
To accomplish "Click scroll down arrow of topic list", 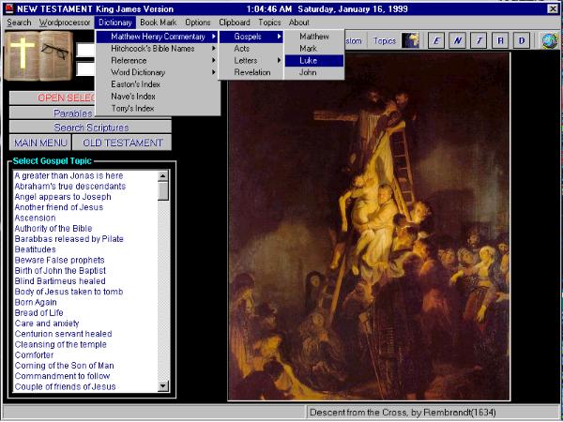I will pos(163,386).
